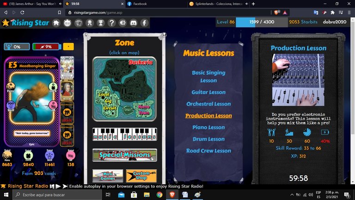Open Brave Rewards triangle icon
This screenshot has height=200, width=355.
point(285,12)
